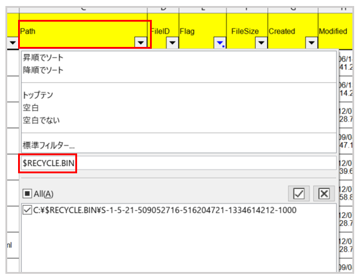Select the 空白でない filter option
Screen dimensions: 362x278
point(42,120)
